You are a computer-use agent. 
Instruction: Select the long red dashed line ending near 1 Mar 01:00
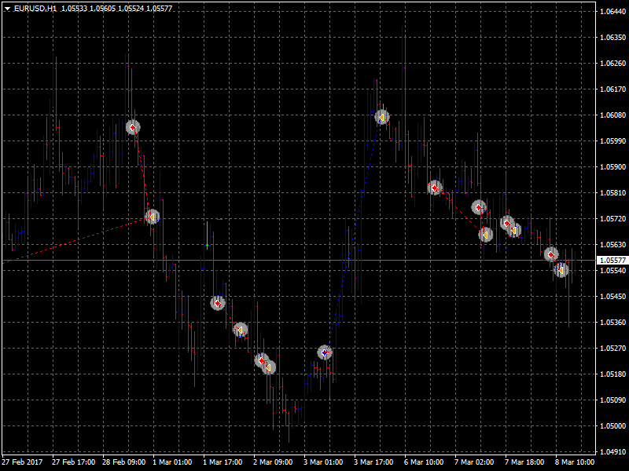click(76, 240)
